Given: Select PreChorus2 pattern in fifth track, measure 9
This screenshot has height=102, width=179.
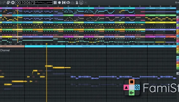Looking at the screenshot, I should 58,37.
